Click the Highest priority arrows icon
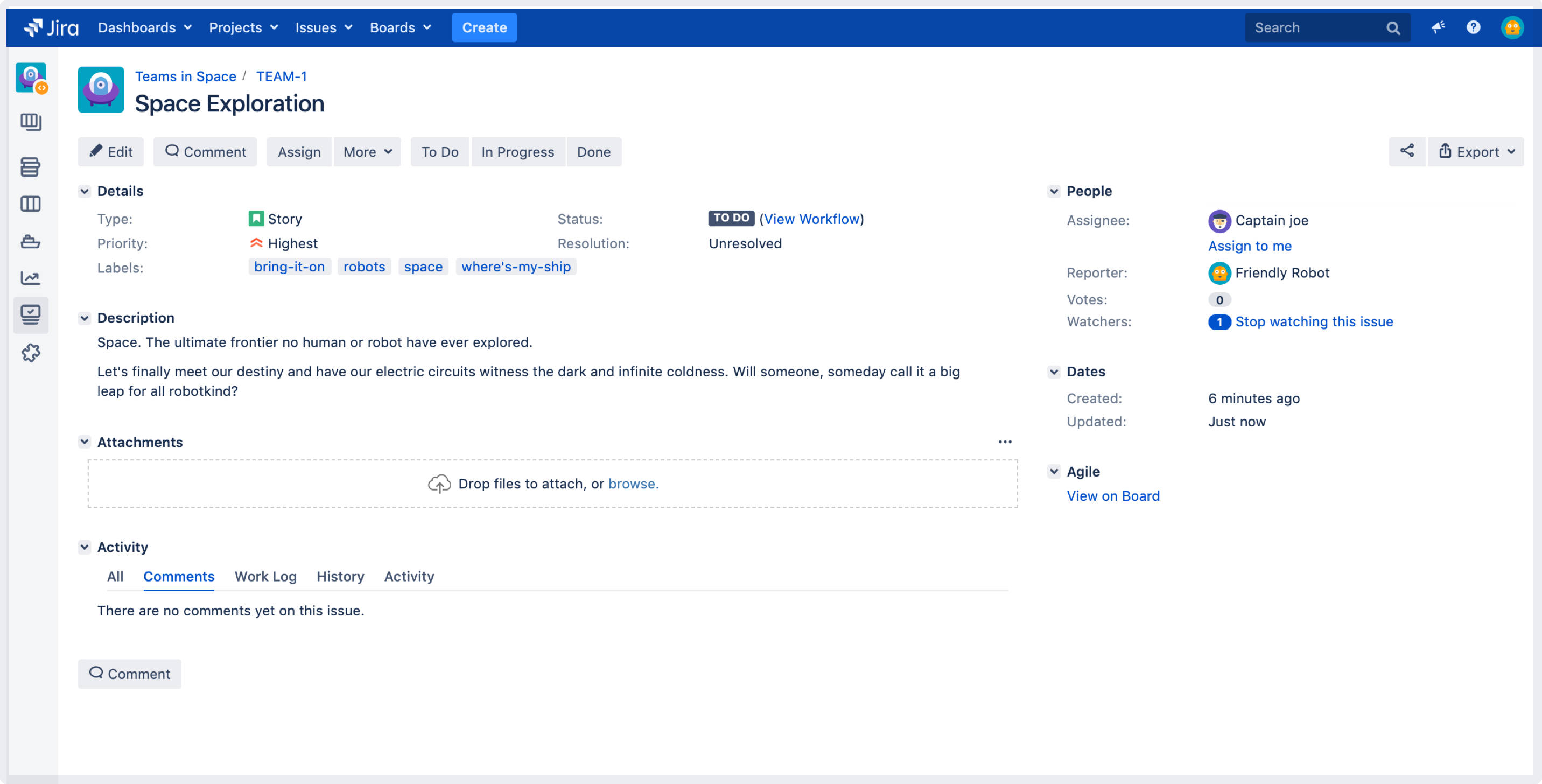This screenshot has height=784, width=1542. point(256,243)
